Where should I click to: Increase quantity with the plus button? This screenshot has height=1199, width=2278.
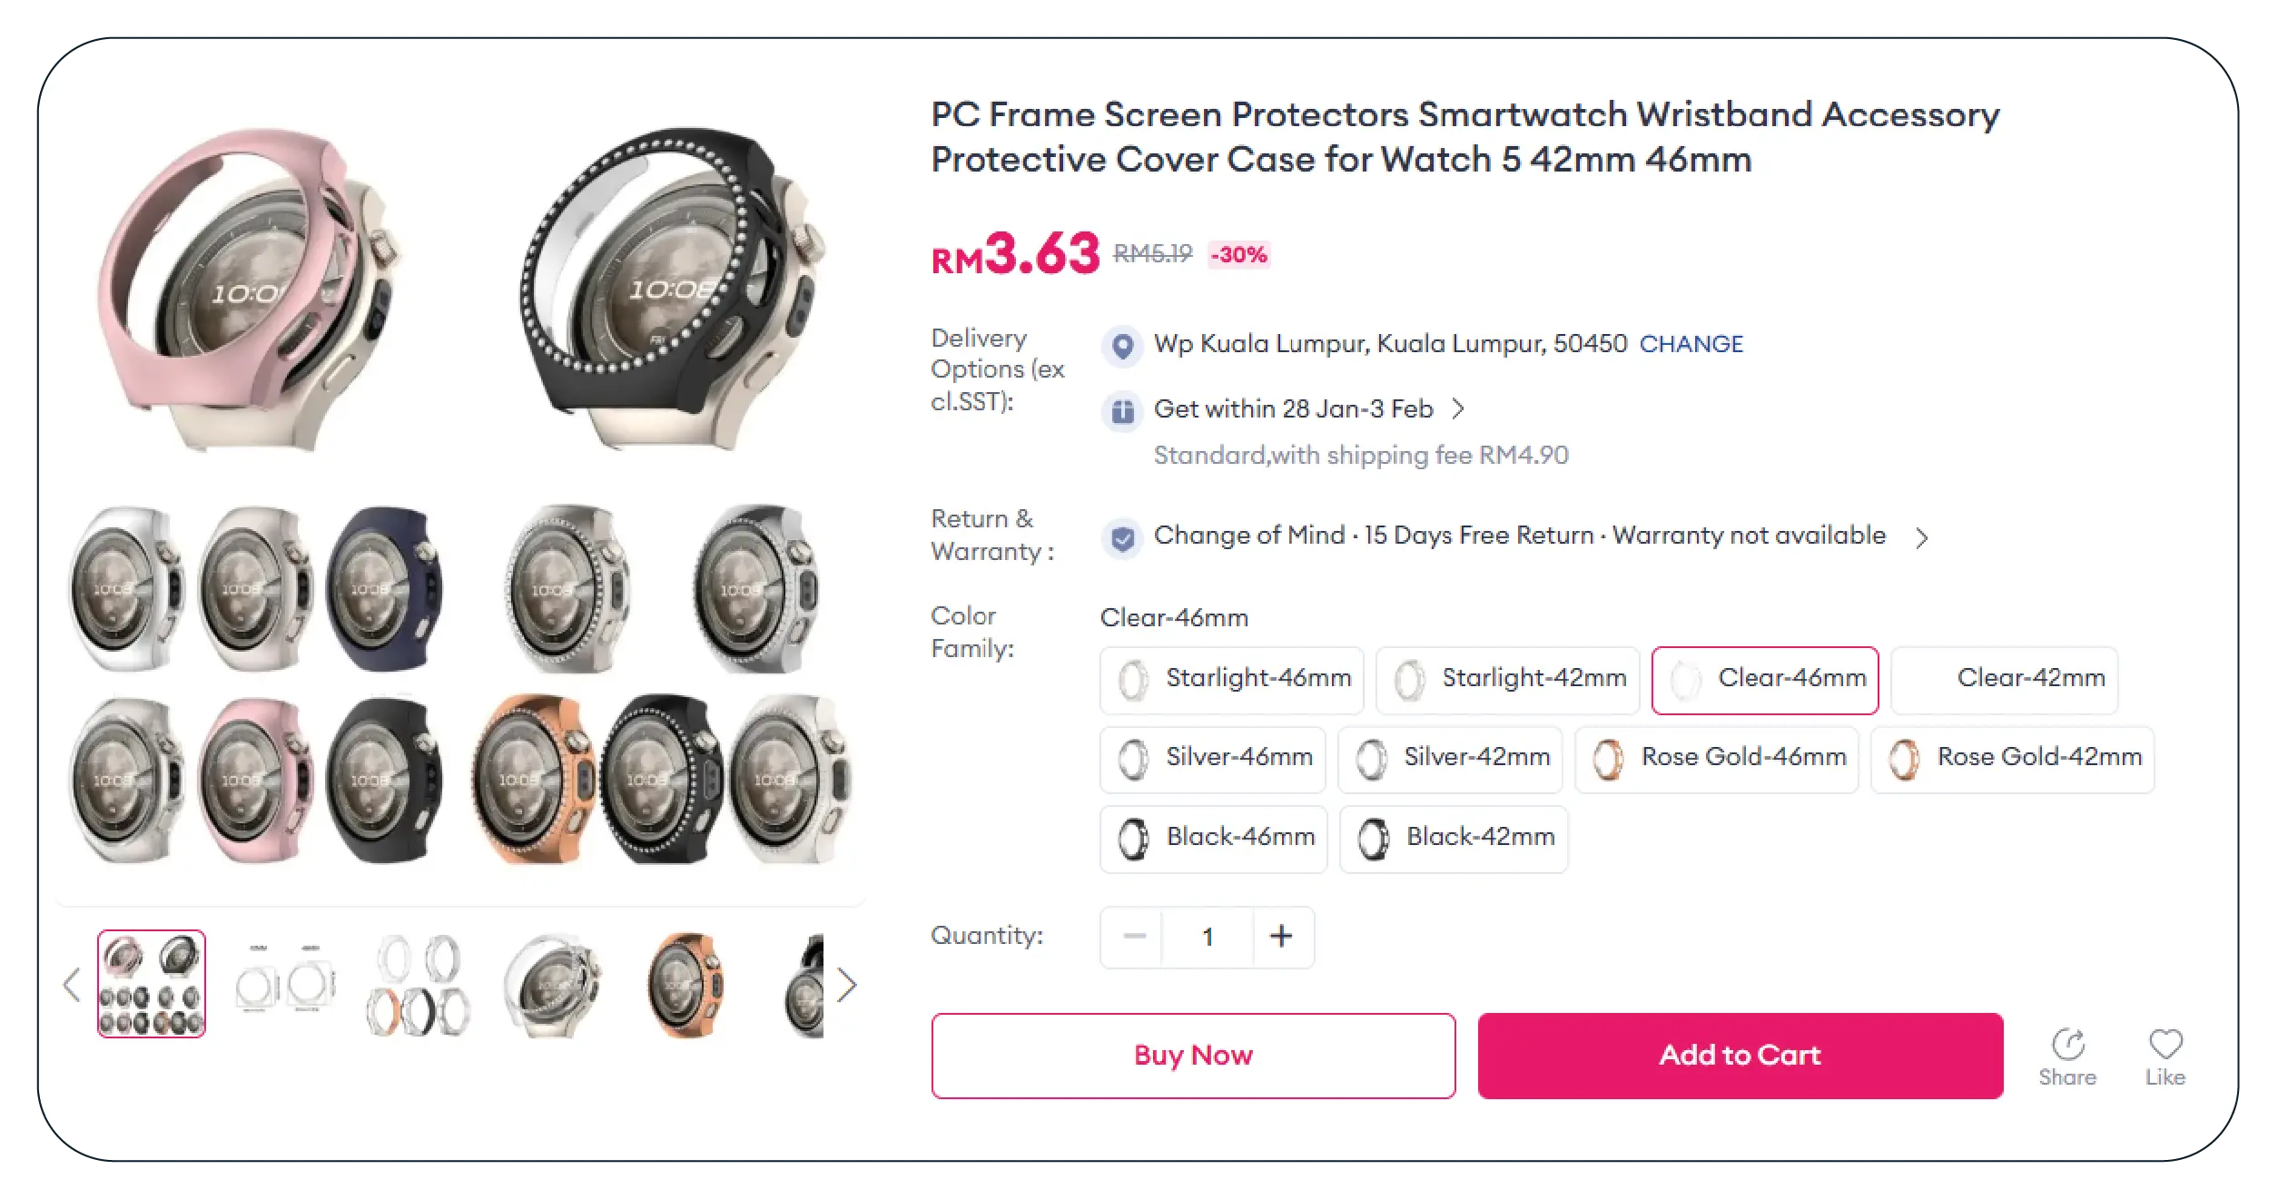click(1281, 937)
